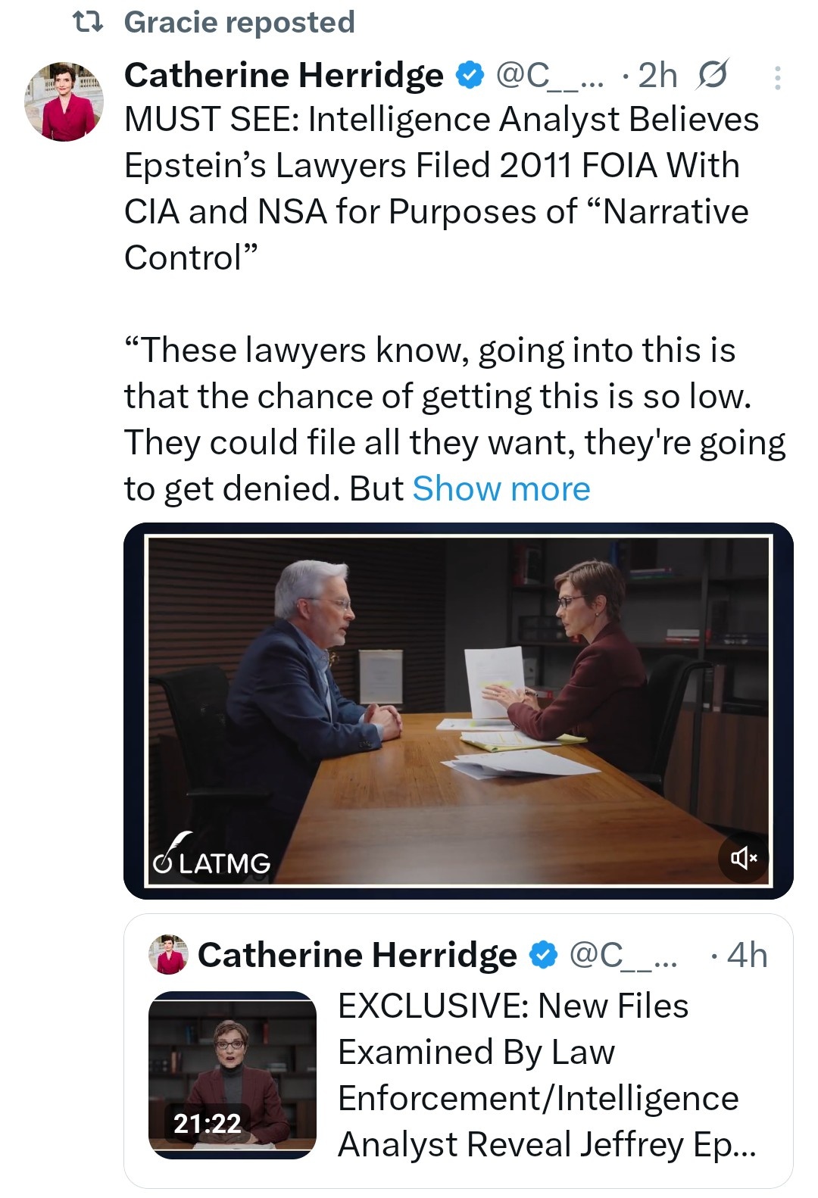Open Catherine Herridge's profile picture on main post
818x1198 pixels.
[x=64, y=101]
